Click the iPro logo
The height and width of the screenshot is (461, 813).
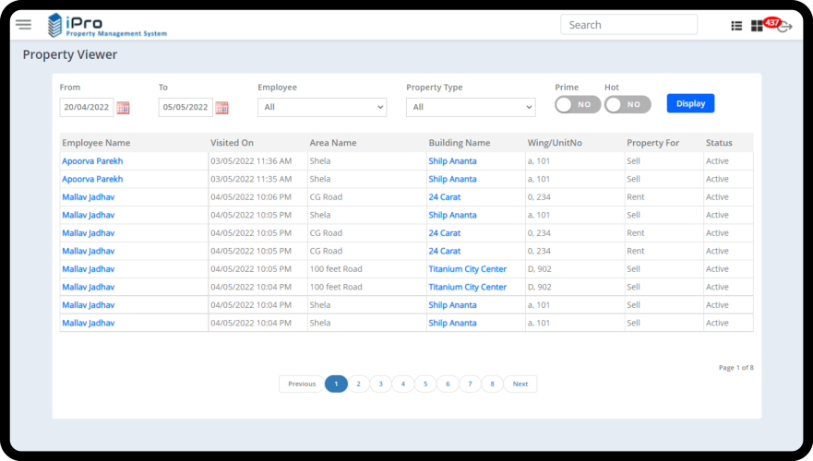pyautogui.click(x=107, y=25)
